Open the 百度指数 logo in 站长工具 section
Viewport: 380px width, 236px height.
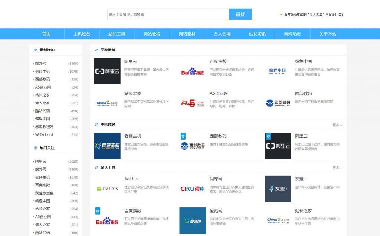click(x=107, y=221)
